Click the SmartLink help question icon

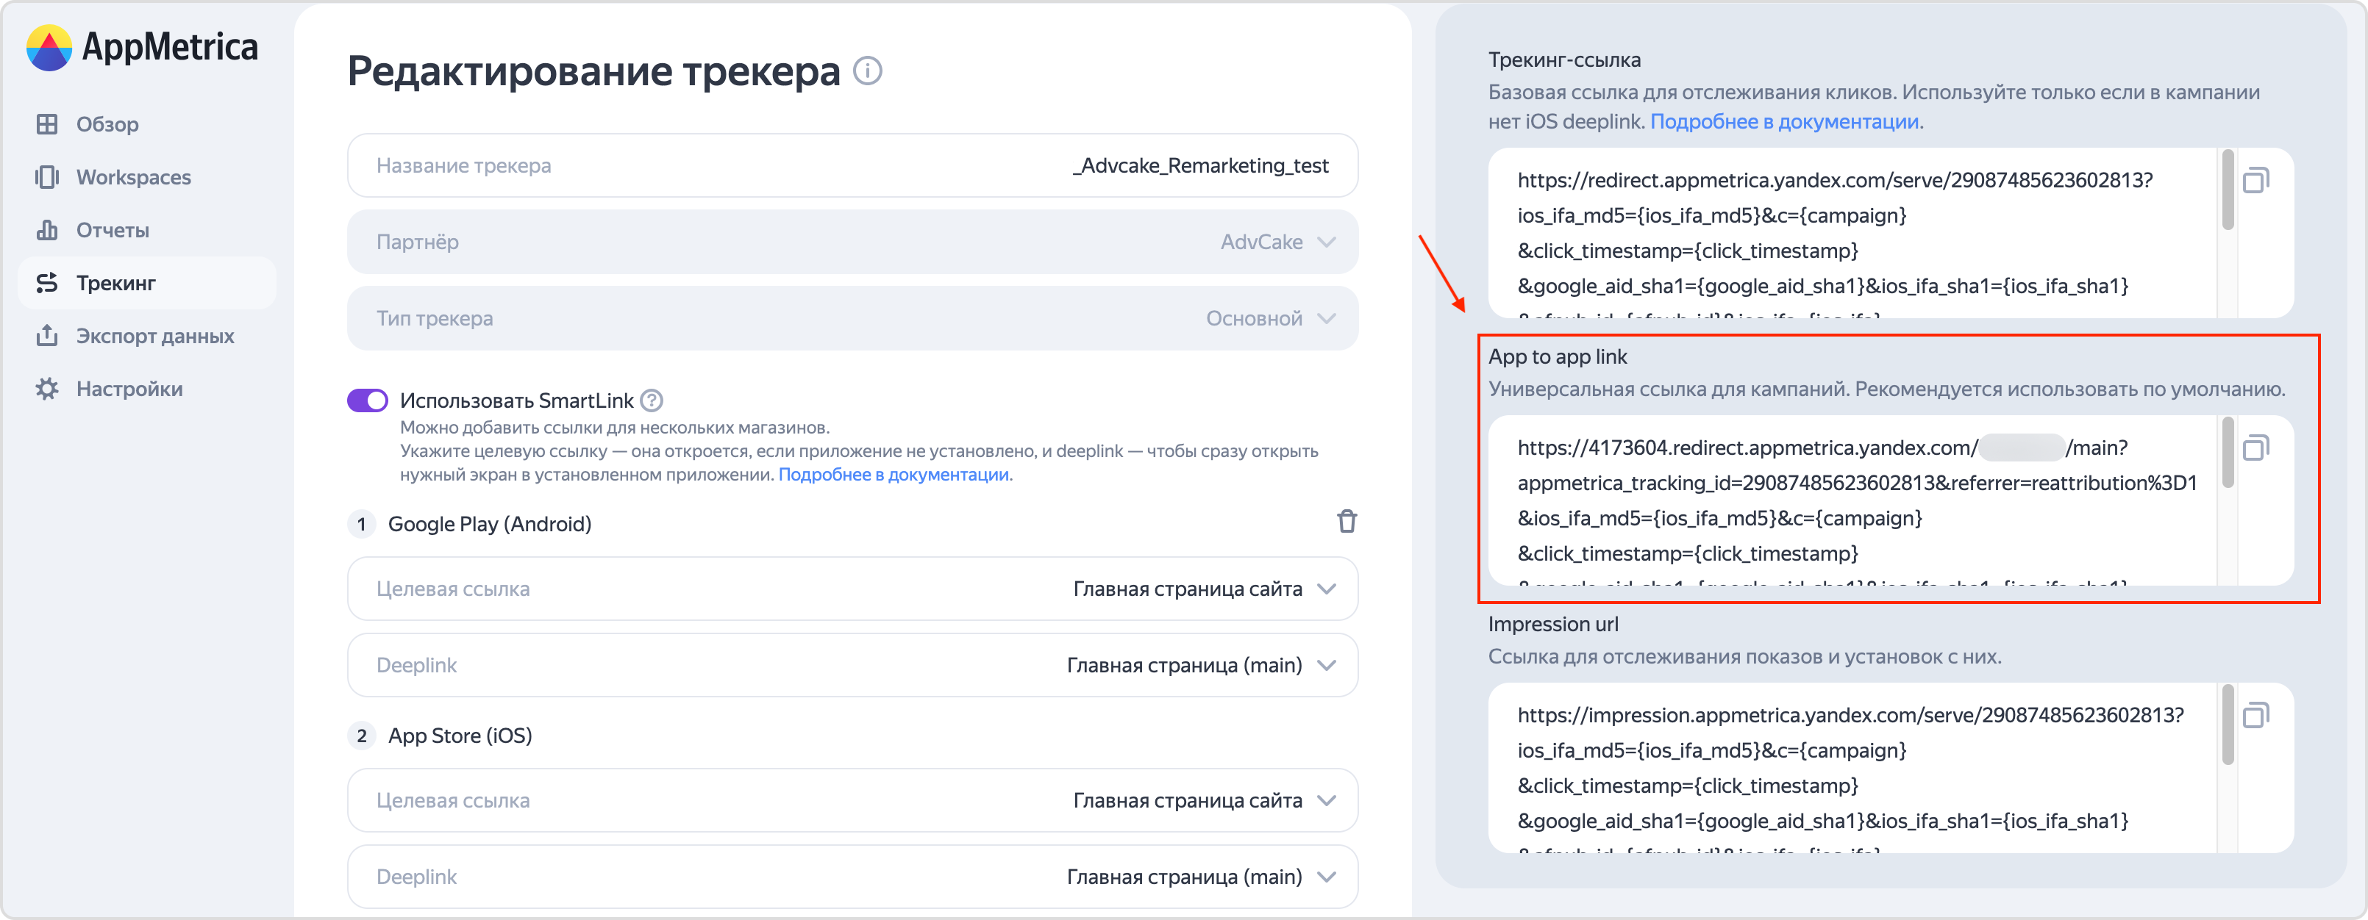pyautogui.click(x=651, y=400)
